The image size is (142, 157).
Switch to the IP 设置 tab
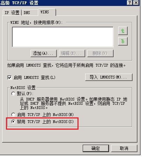click(x=12, y=13)
